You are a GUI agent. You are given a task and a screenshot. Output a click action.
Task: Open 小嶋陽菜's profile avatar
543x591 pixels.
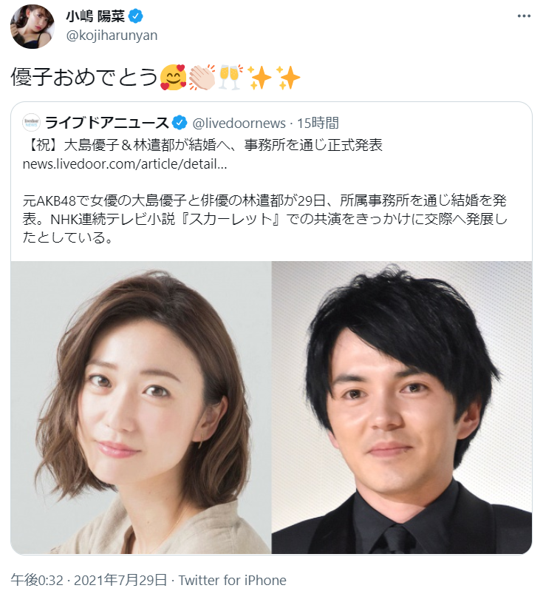[x=33, y=27]
